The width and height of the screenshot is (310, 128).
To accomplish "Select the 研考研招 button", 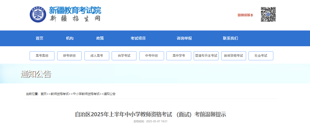I will [x=69, y=56].
